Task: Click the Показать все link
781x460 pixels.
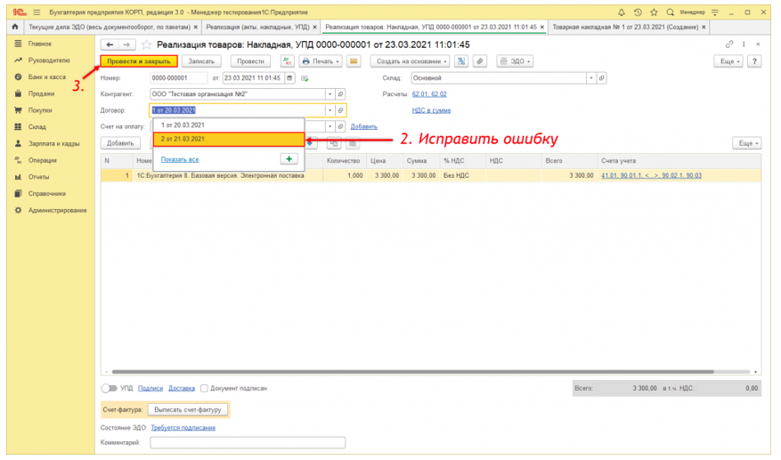Action: tap(180, 159)
